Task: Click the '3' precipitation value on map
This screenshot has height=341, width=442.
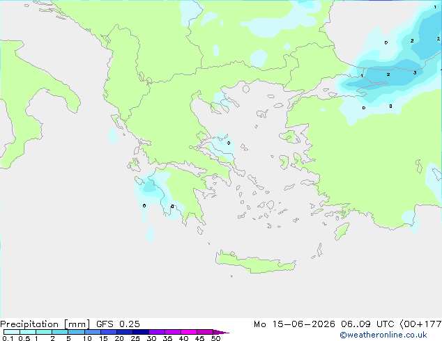Action: point(415,73)
